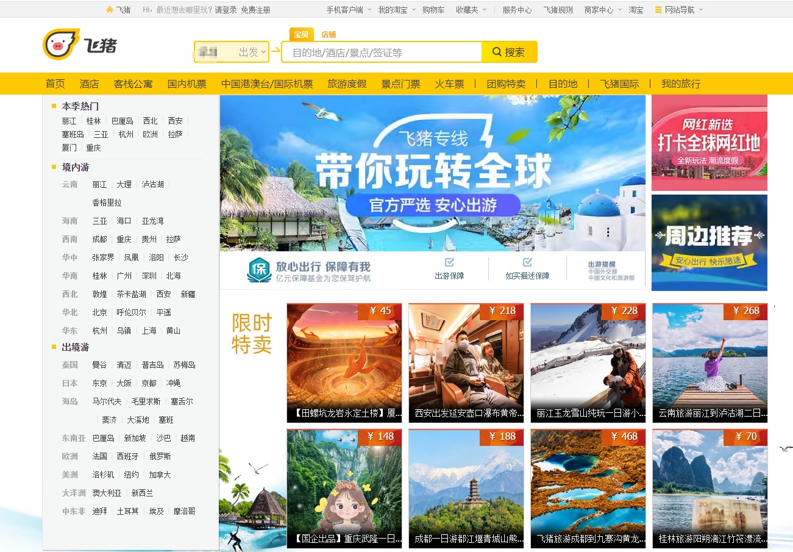Click 呼伦贝尔 in 华北 row
793x552 pixels.
pyautogui.click(x=132, y=312)
